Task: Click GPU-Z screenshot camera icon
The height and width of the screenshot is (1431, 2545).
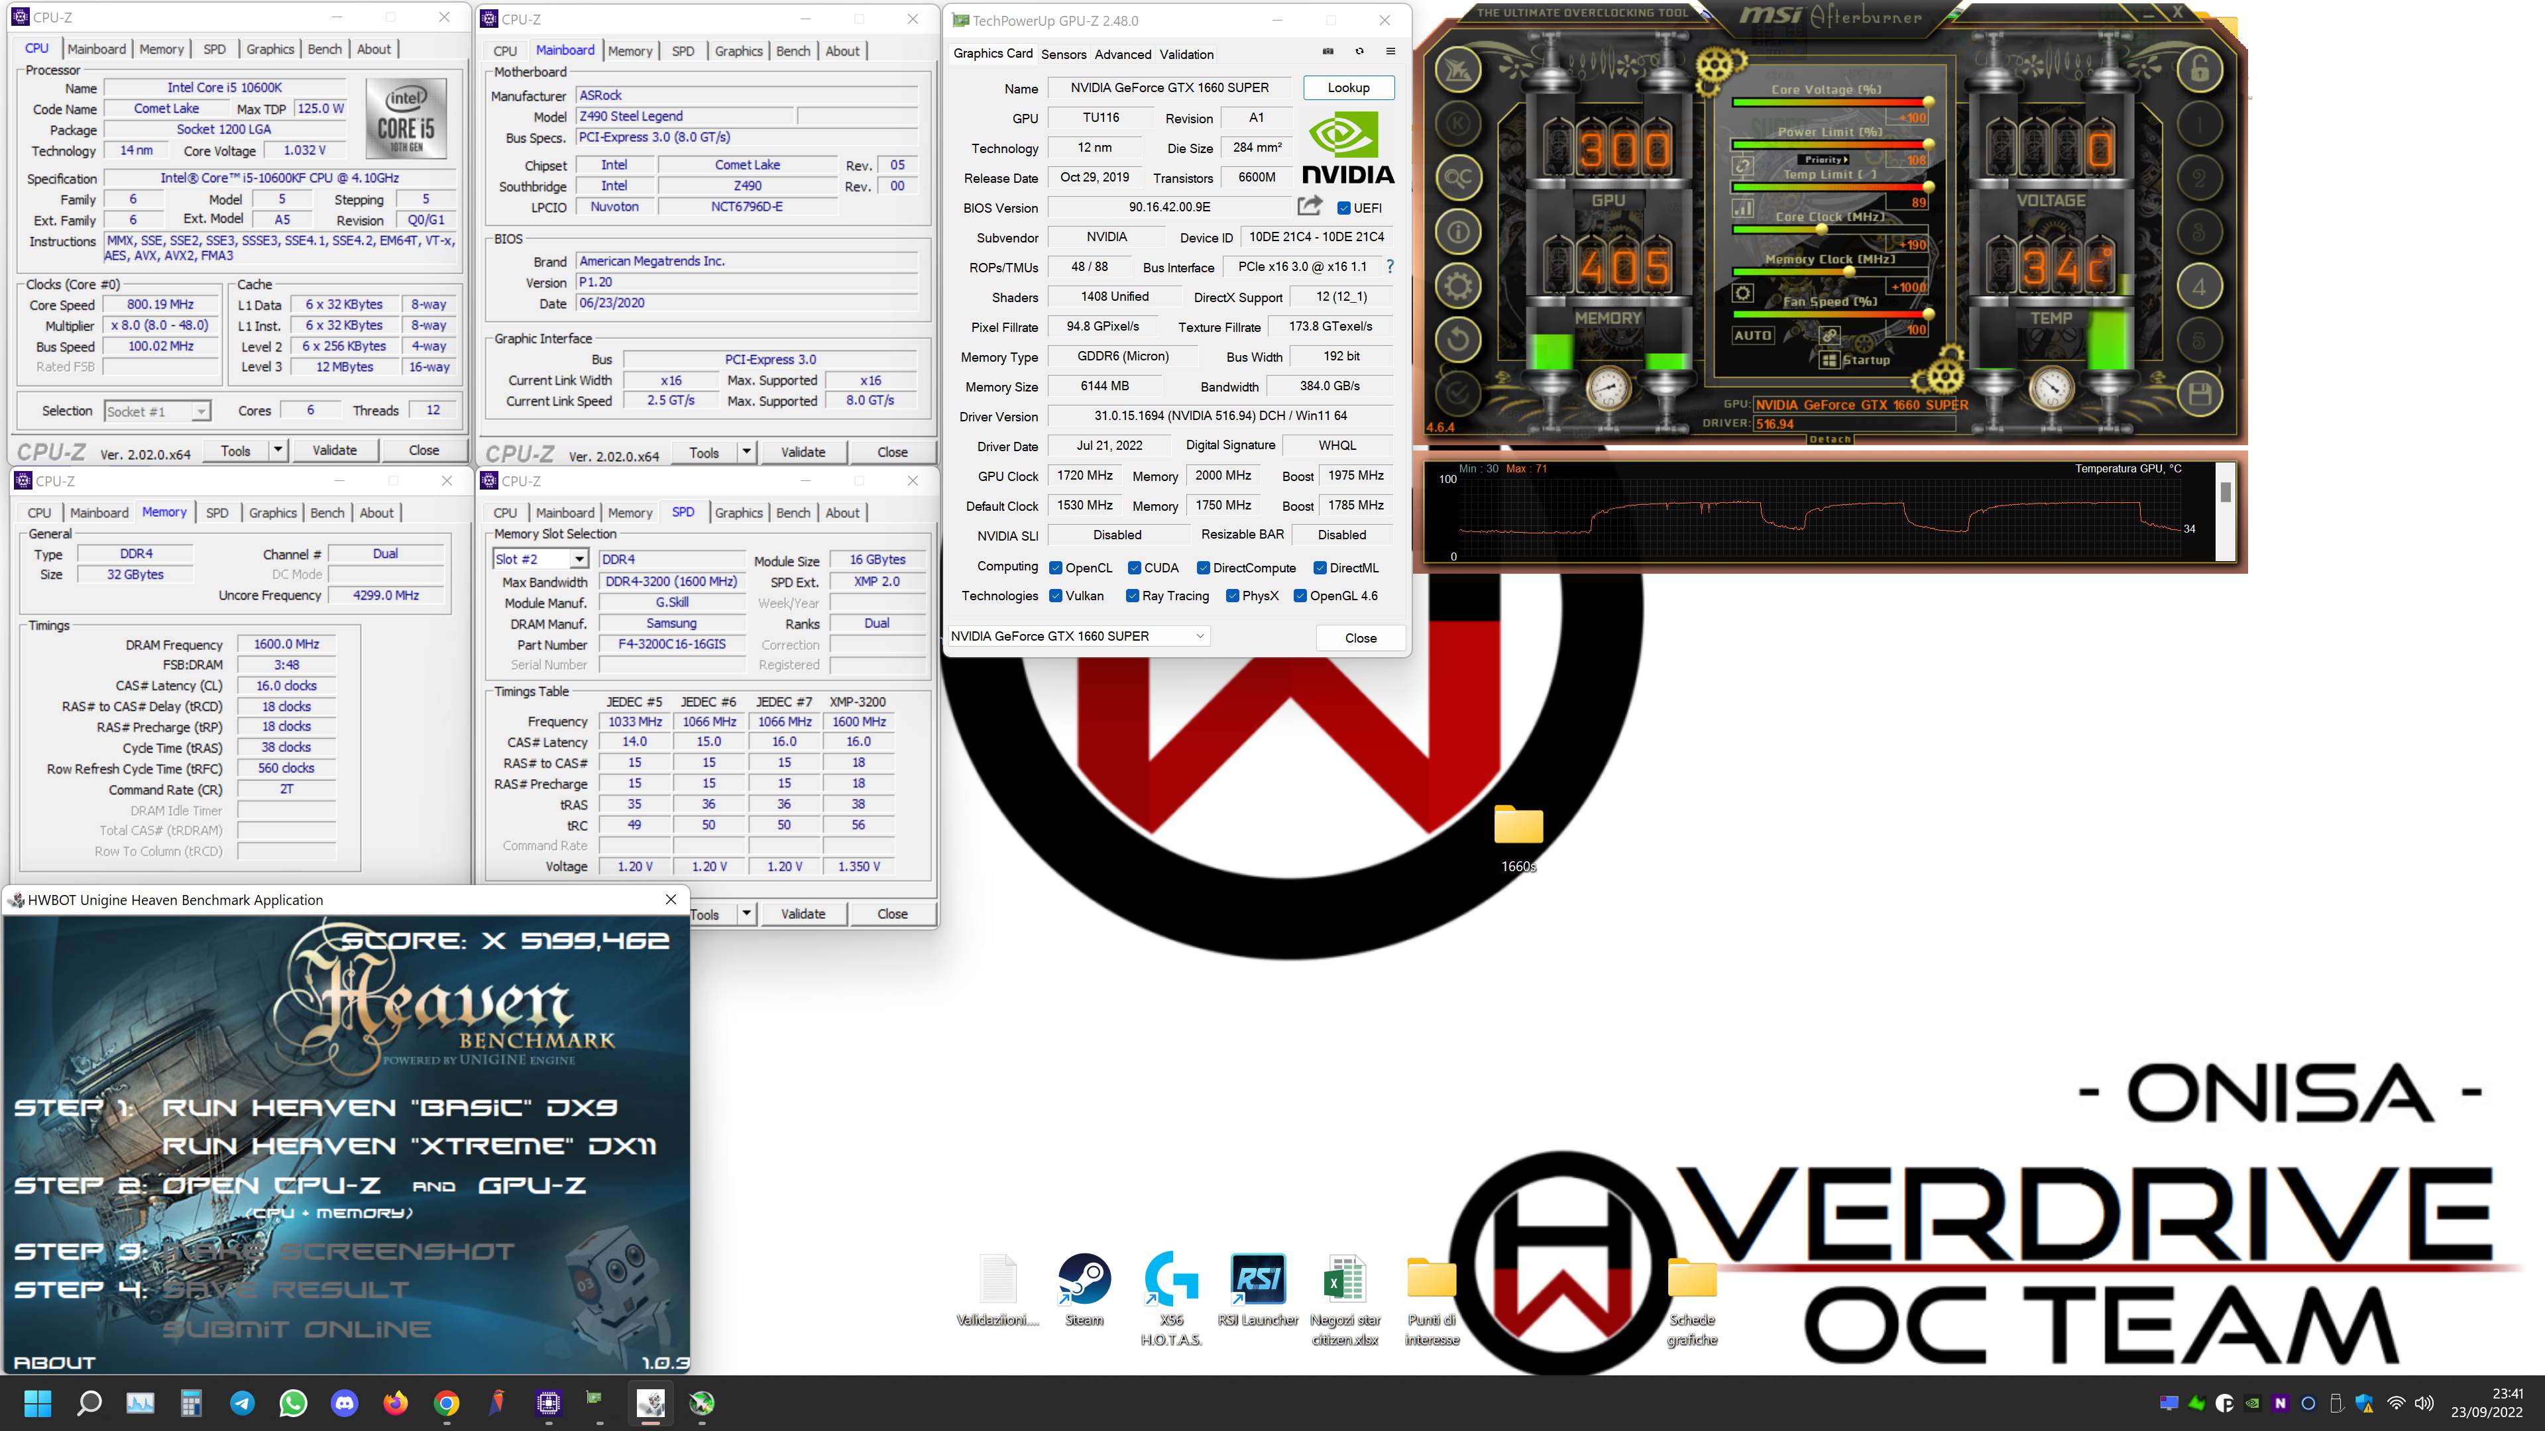Action: point(1328,52)
